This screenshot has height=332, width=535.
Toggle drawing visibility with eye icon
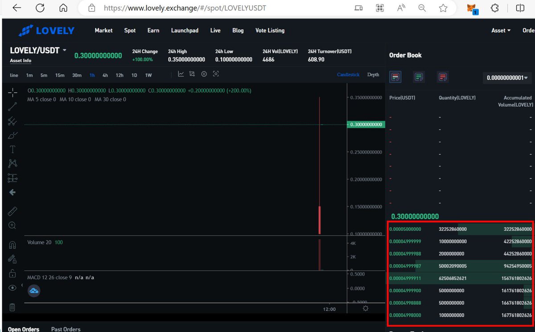tap(12, 287)
